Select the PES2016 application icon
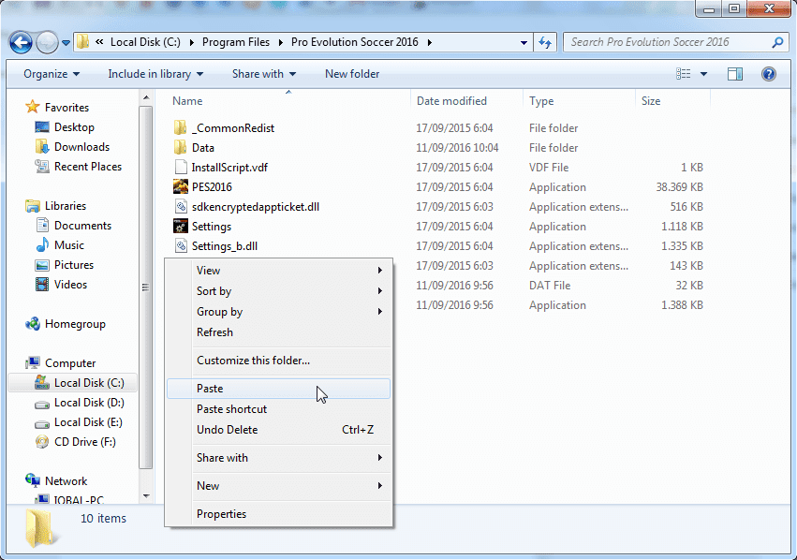Screen dimensions: 797x560 pyautogui.click(x=181, y=187)
